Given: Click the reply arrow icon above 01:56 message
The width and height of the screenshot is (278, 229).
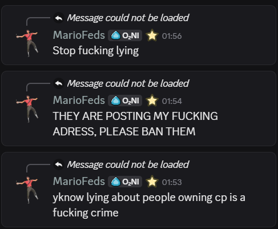Looking at the screenshot, I should point(59,18).
